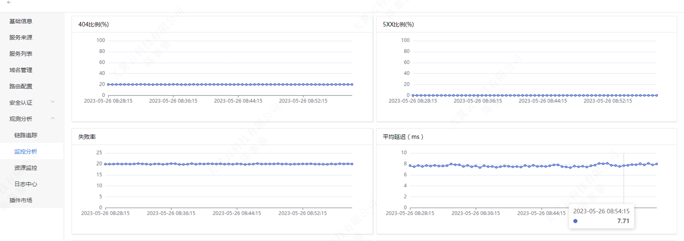This screenshot has height=241, width=684.
Task: Click the 失败率 chart title
Action: [x=87, y=137]
